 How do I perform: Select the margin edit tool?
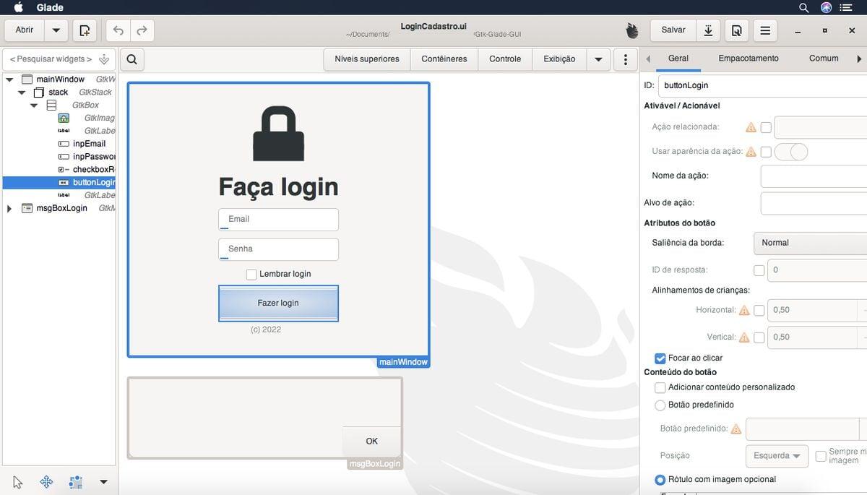pyautogui.click(x=75, y=482)
